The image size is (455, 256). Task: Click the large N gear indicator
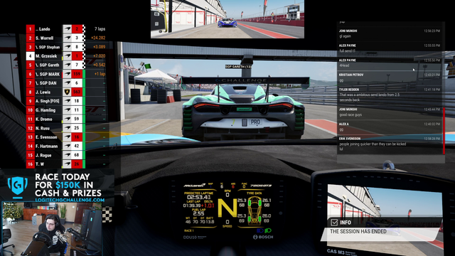[227, 208]
